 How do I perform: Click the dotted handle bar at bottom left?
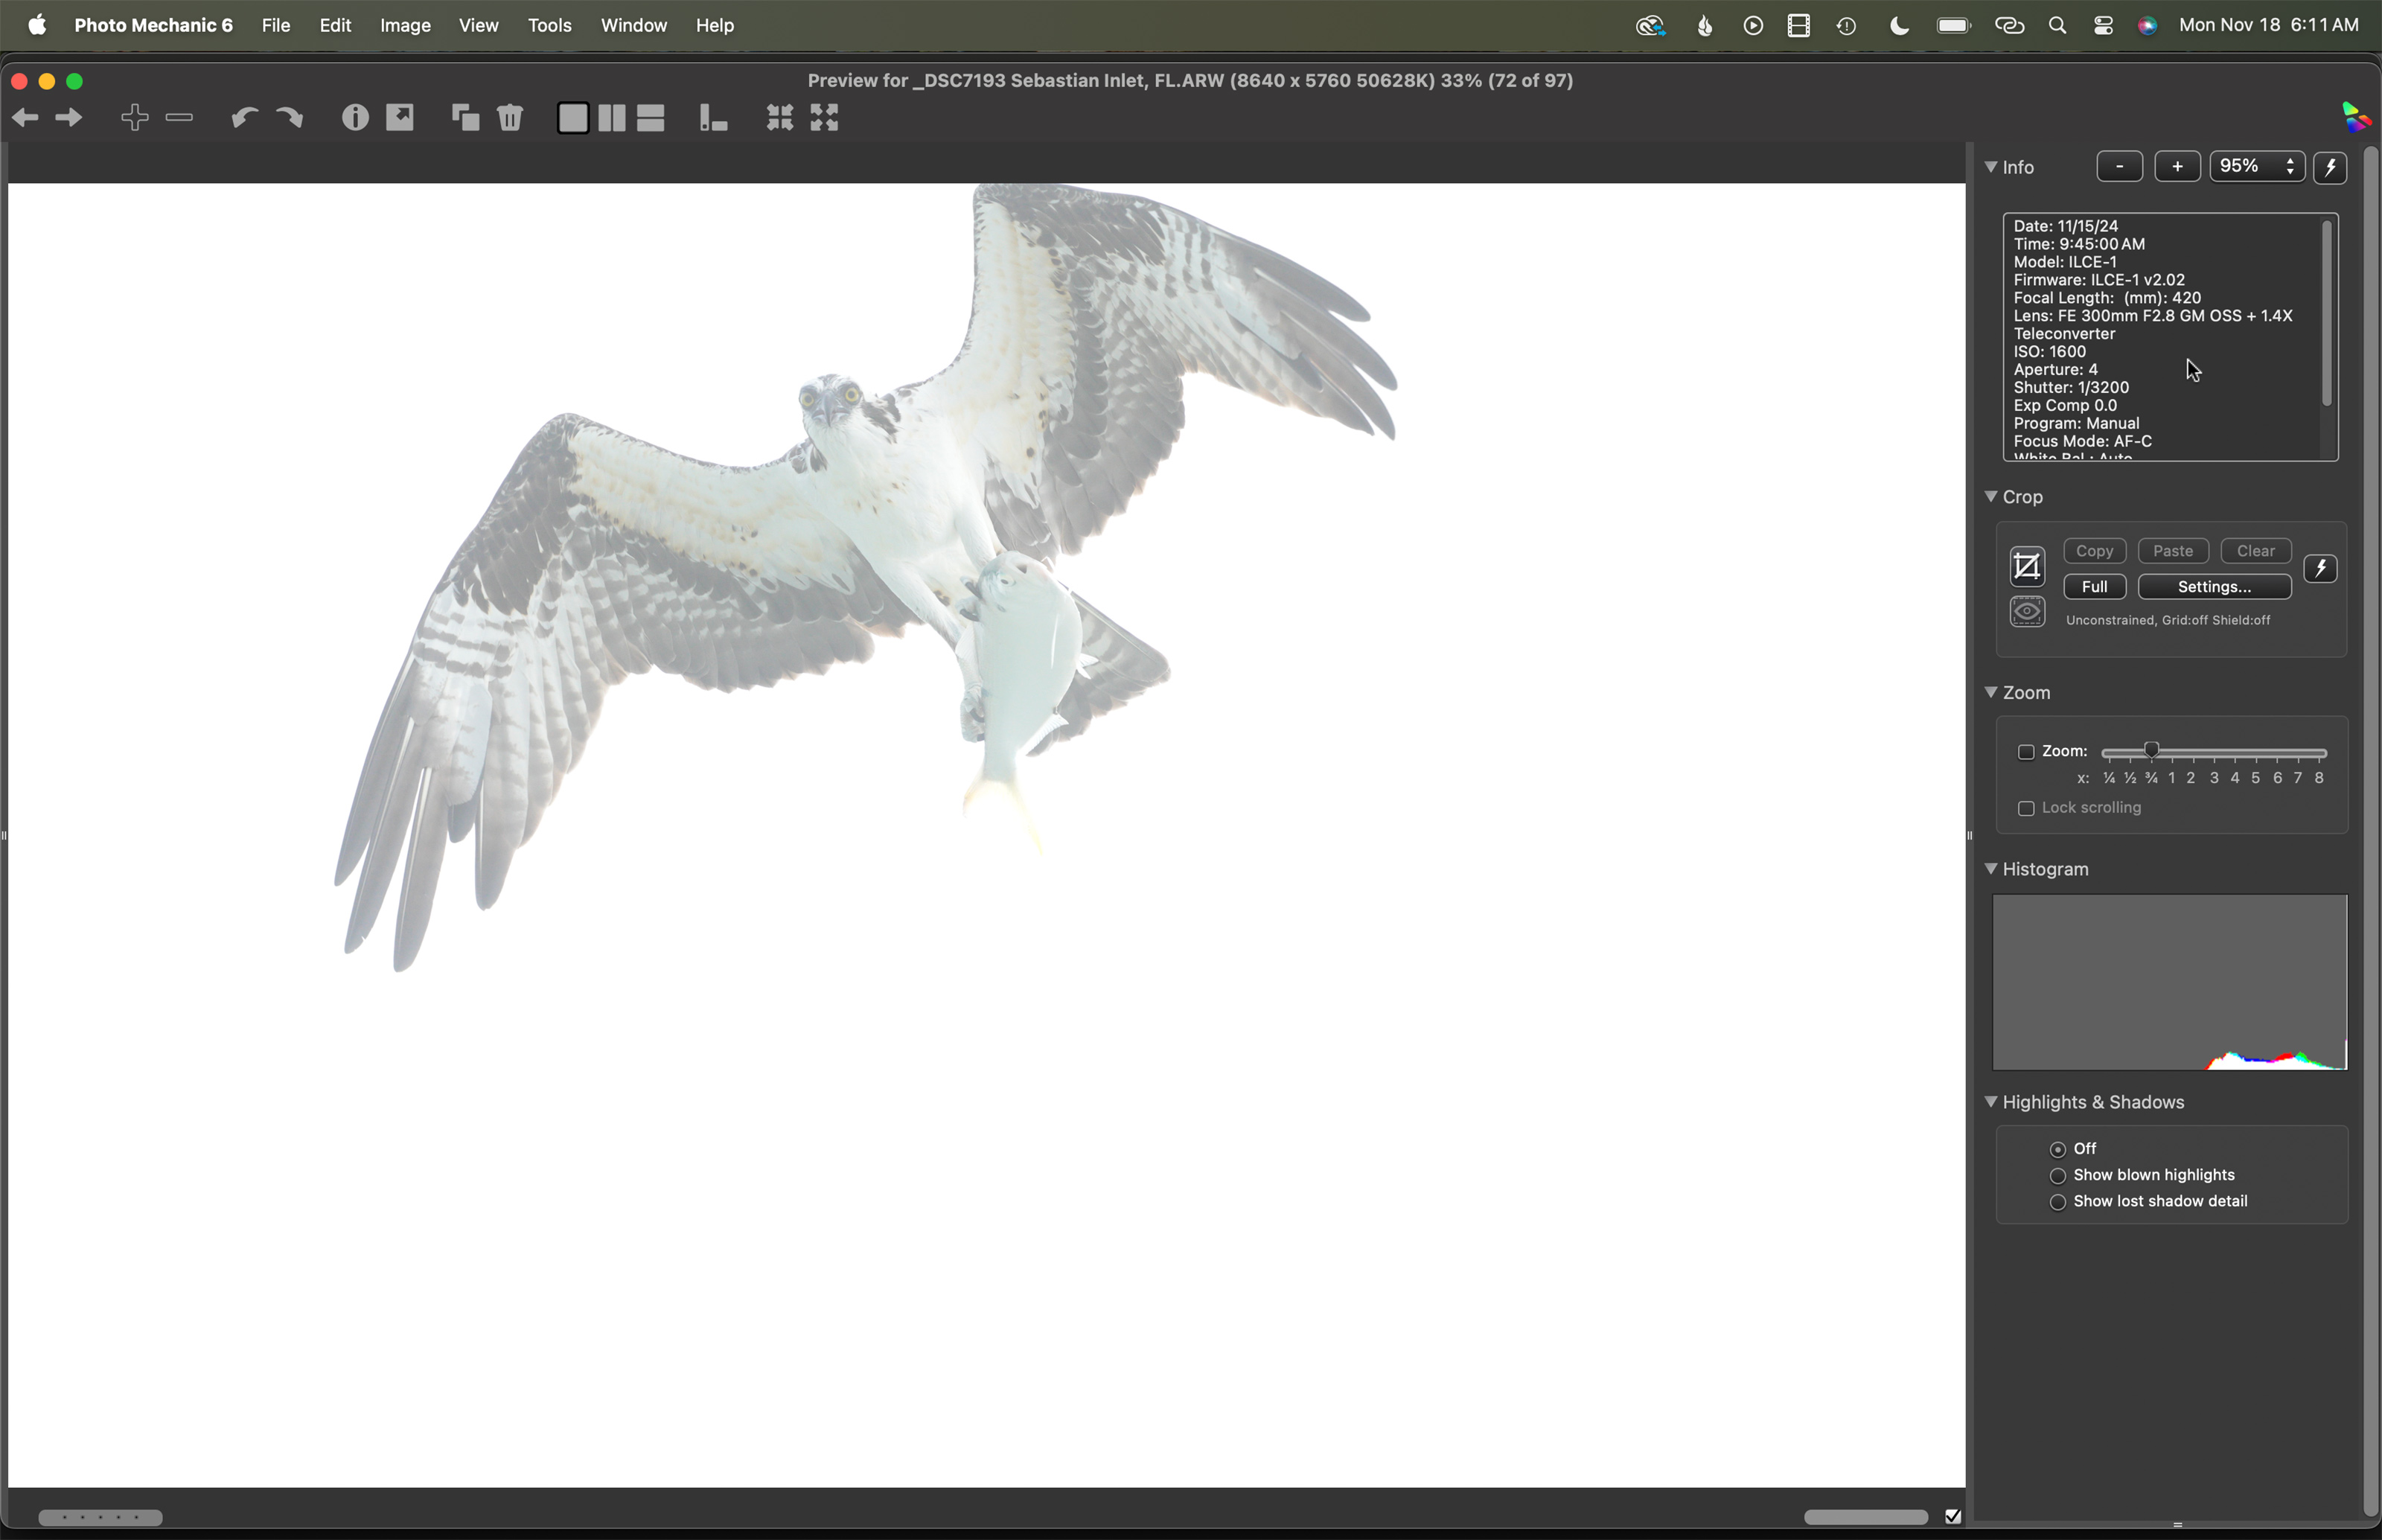click(x=100, y=1517)
